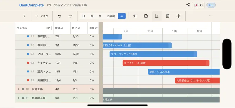Select task row 9.7 共用部仕...
Viewport: 235px width, 108px height.
(57, 80)
